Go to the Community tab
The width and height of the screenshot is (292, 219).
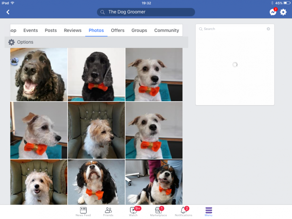[167, 30]
